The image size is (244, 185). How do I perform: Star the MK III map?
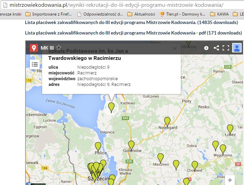[59, 47]
